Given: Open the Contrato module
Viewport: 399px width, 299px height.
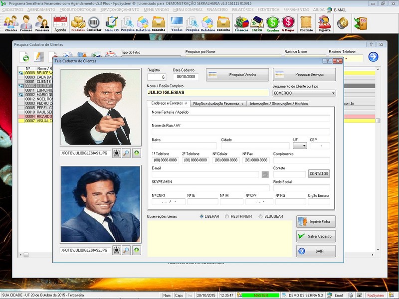Looking at the screenshot, I should coord(306,22).
